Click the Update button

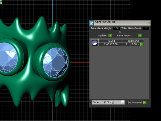click(103, 36)
